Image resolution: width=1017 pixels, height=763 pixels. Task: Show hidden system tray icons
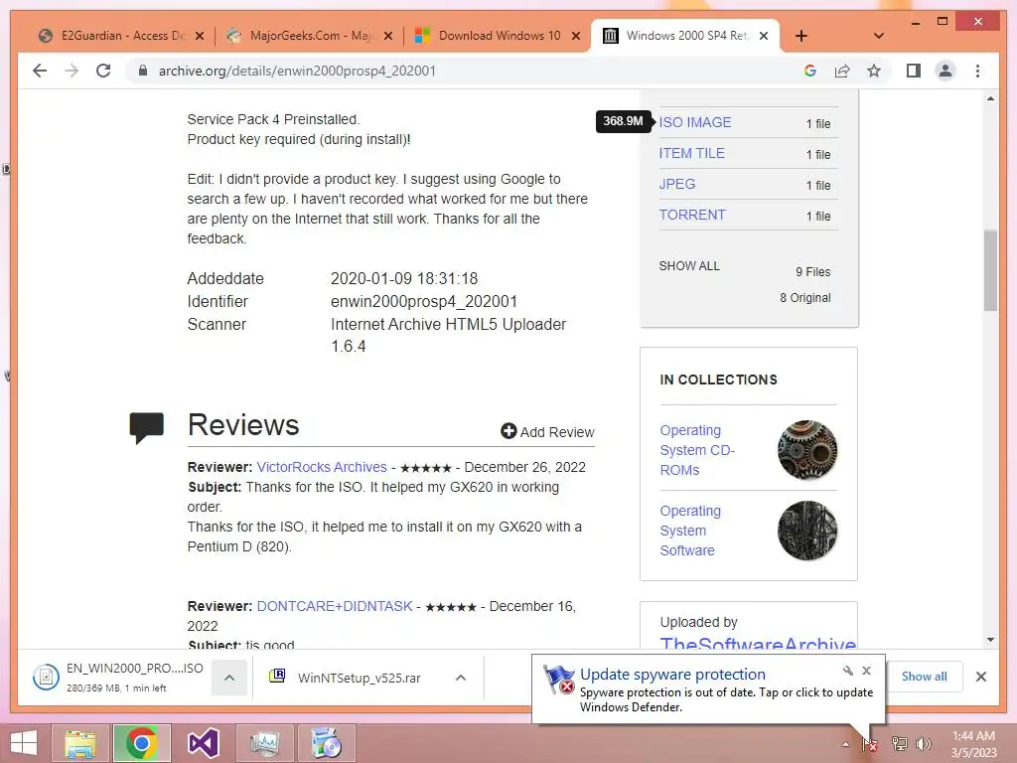click(x=845, y=744)
